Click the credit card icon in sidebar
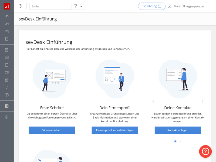 (x=7, y=58)
